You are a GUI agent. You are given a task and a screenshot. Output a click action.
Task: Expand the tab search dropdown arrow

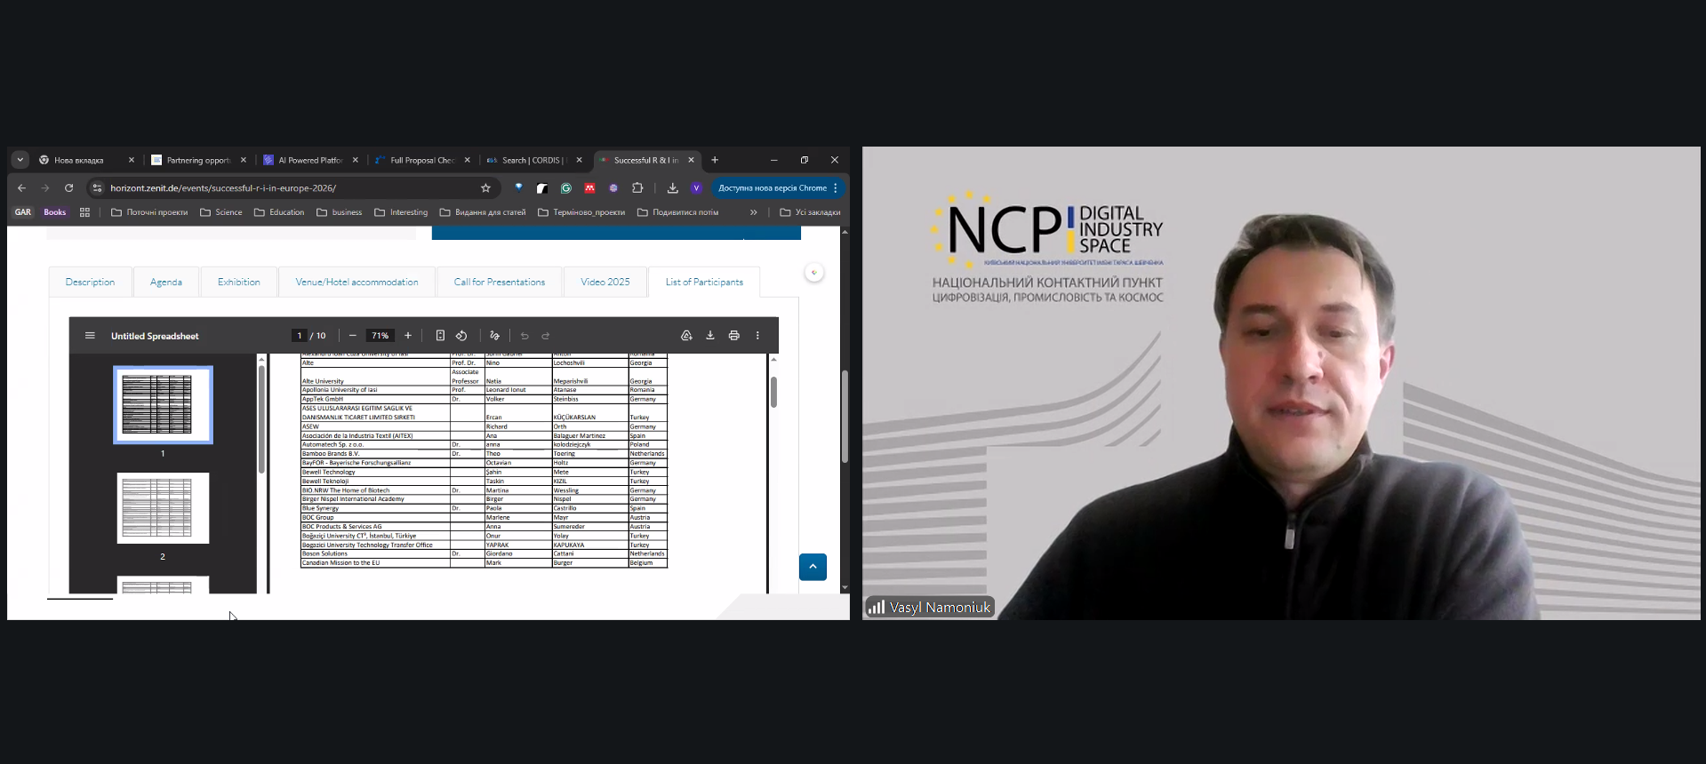(20, 160)
